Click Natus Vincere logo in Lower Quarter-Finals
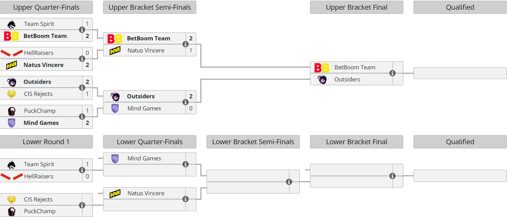507x217 pixels. click(x=115, y=194)
